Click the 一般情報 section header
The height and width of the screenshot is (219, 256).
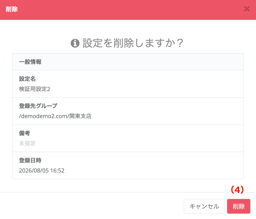coord(128,62)
